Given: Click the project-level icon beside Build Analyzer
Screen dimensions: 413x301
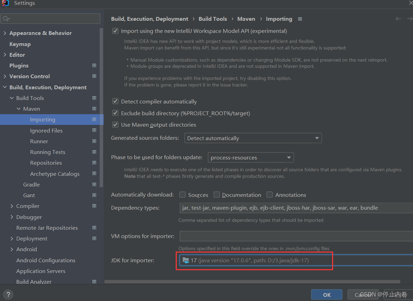Looking at the screenshot, I should 94,282.
